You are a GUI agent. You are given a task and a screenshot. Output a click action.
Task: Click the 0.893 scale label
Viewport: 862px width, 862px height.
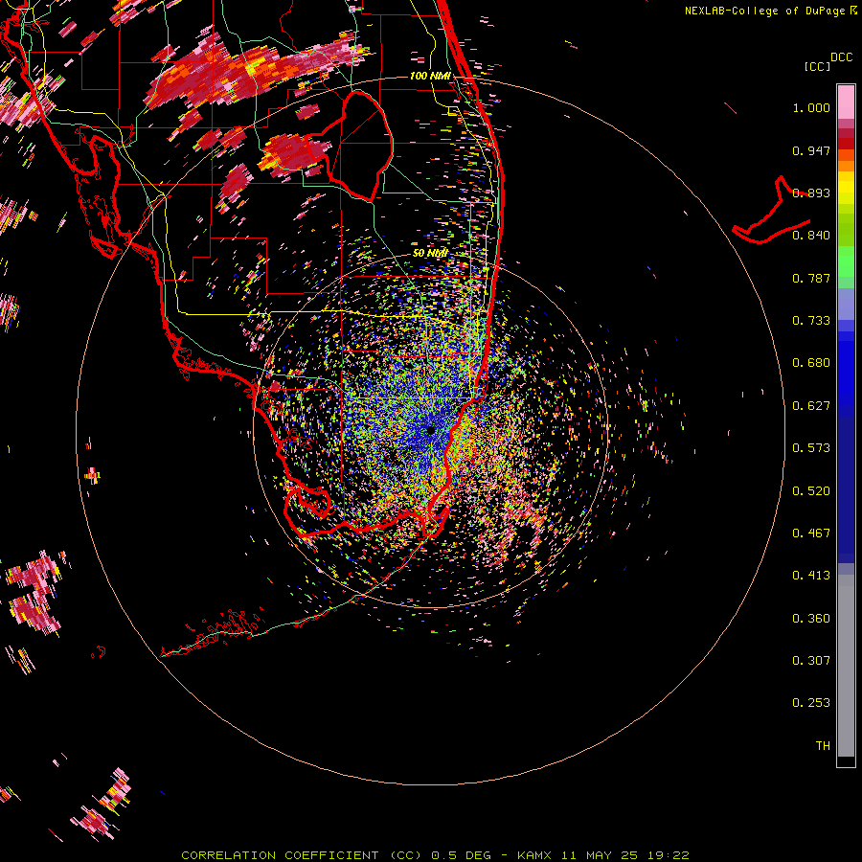[x=811, y=193]
